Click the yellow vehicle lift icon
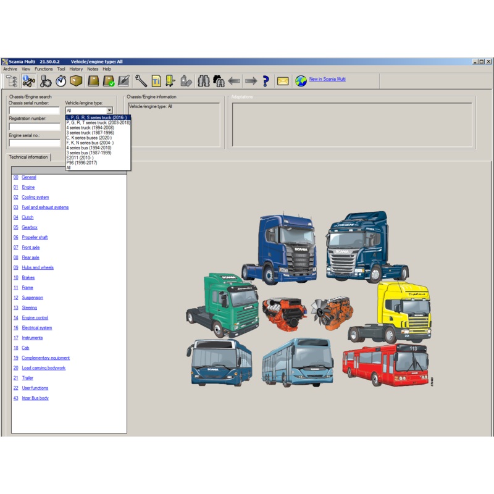Image resolution: width=494 pixels, height=494 pixels. click(x=170, y=82)
